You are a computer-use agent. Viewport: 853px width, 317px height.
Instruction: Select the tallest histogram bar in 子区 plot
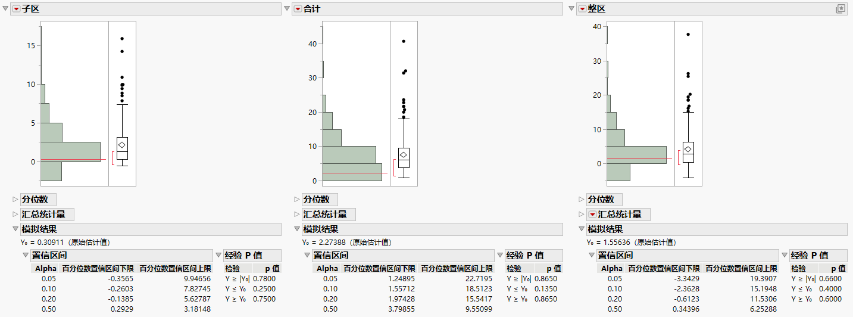point(70,152)
